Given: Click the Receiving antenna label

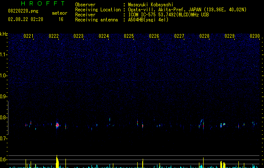Looking at the screenshot, I should pos(97,20).
